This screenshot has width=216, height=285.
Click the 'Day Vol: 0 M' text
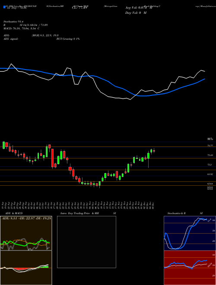(x=136, y=13)
